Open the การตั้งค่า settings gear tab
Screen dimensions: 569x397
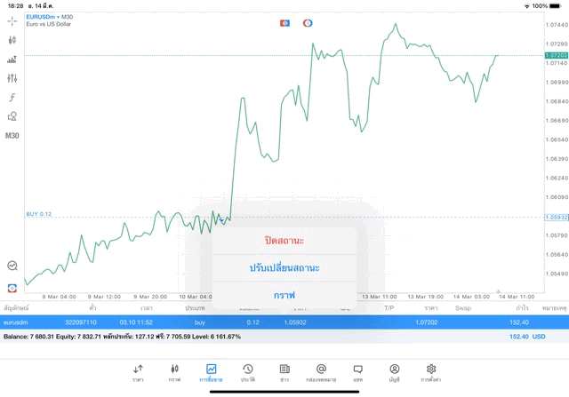[430, 373]
